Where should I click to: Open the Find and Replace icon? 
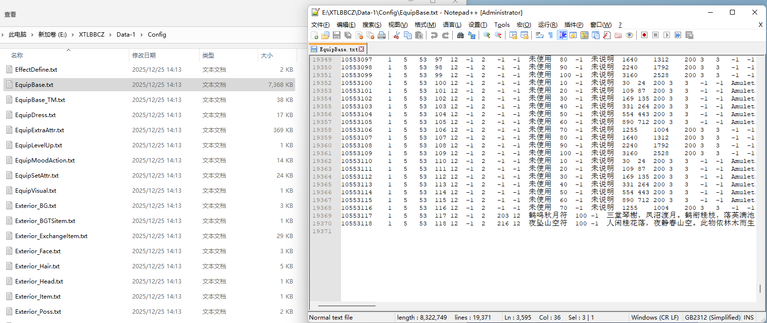[x=472, y=35]
